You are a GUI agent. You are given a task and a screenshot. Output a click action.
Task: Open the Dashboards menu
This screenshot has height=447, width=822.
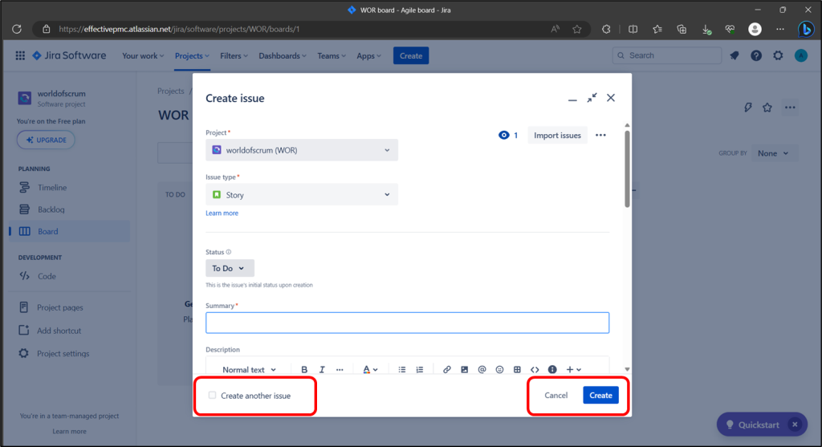tap(282, 55)
